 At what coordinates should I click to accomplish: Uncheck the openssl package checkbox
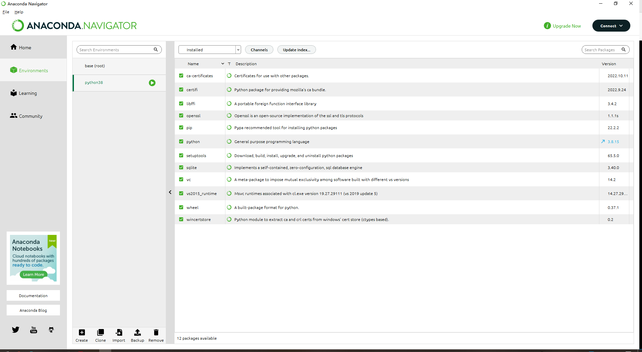click(x=181, y=115)
